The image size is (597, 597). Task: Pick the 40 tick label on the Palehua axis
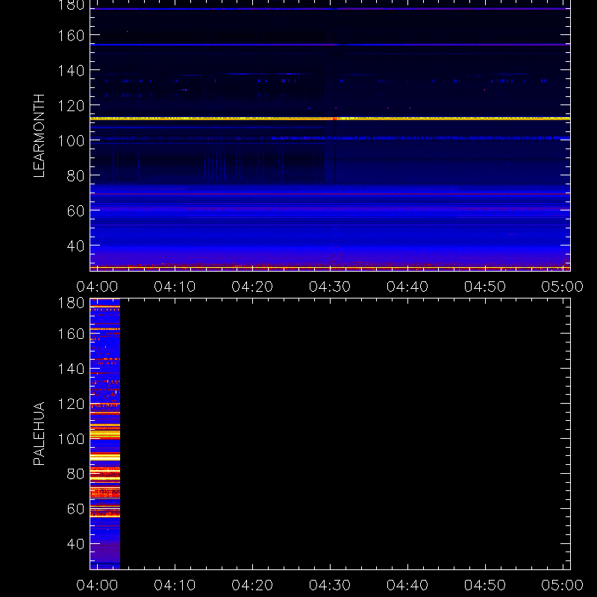[75, 544]
